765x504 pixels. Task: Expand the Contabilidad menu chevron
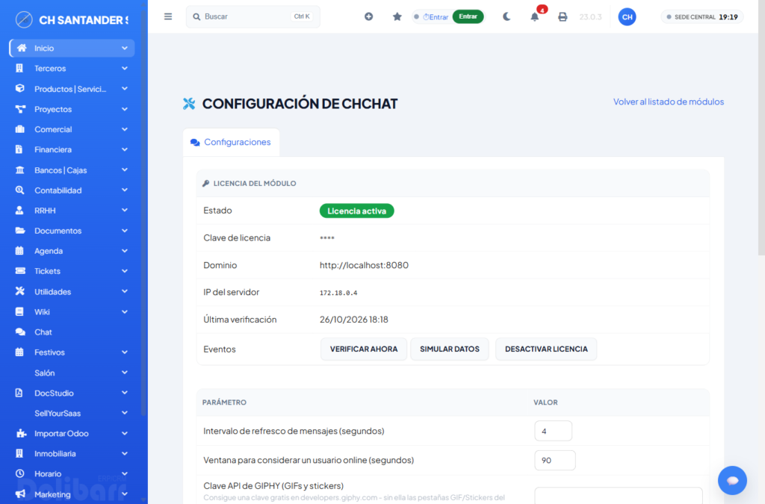pos(125,190)
